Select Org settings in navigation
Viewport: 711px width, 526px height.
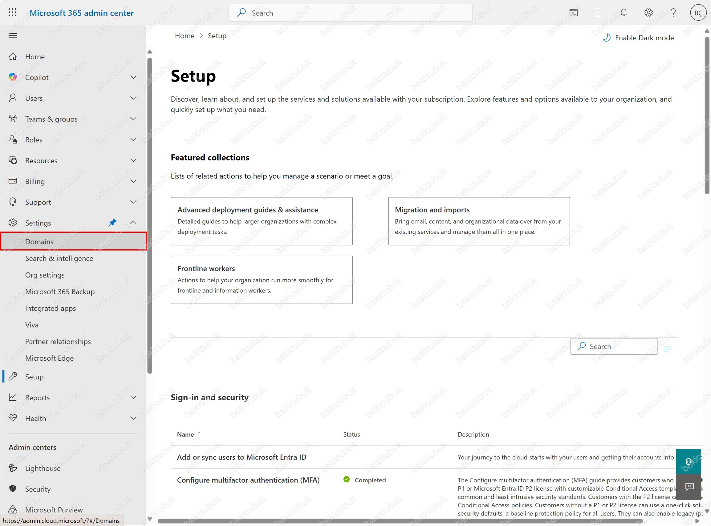point(45,275)
